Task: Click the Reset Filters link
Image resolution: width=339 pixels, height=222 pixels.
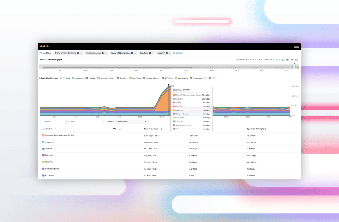Action: [x=178, y=53]
